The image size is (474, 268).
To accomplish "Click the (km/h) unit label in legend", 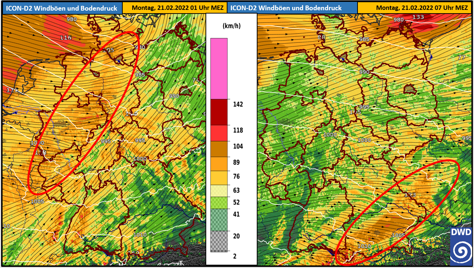I will tap(232, 26).
